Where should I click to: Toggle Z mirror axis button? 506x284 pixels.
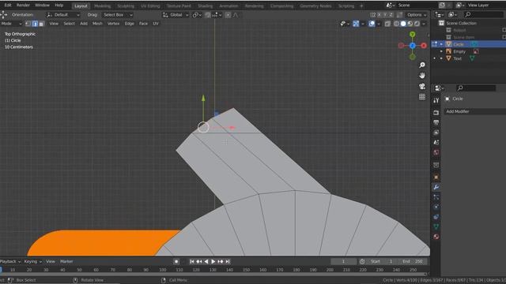pos(391,15)
